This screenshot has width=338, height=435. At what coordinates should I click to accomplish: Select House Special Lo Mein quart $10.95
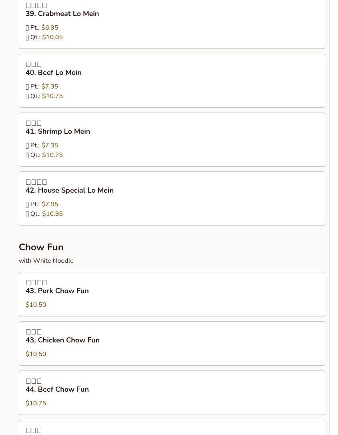pos(52,214)
